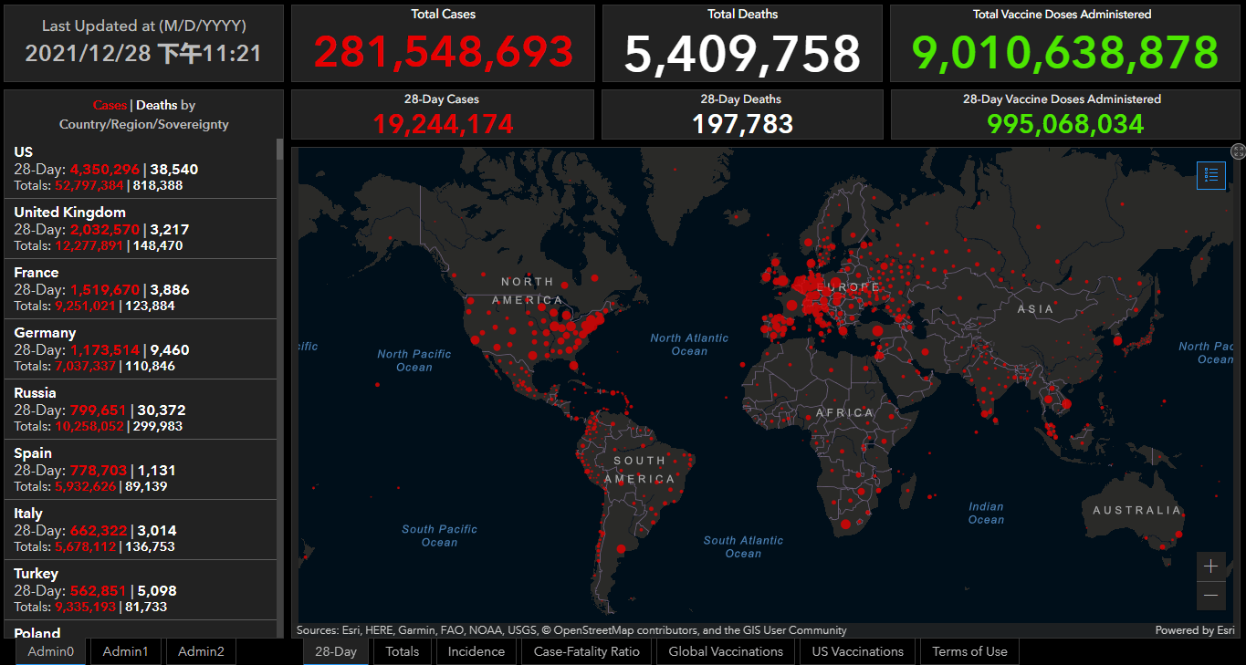Toggle list sorting to Cases
This screenshot has height=665, width=1246.
[x=110, y=106]
